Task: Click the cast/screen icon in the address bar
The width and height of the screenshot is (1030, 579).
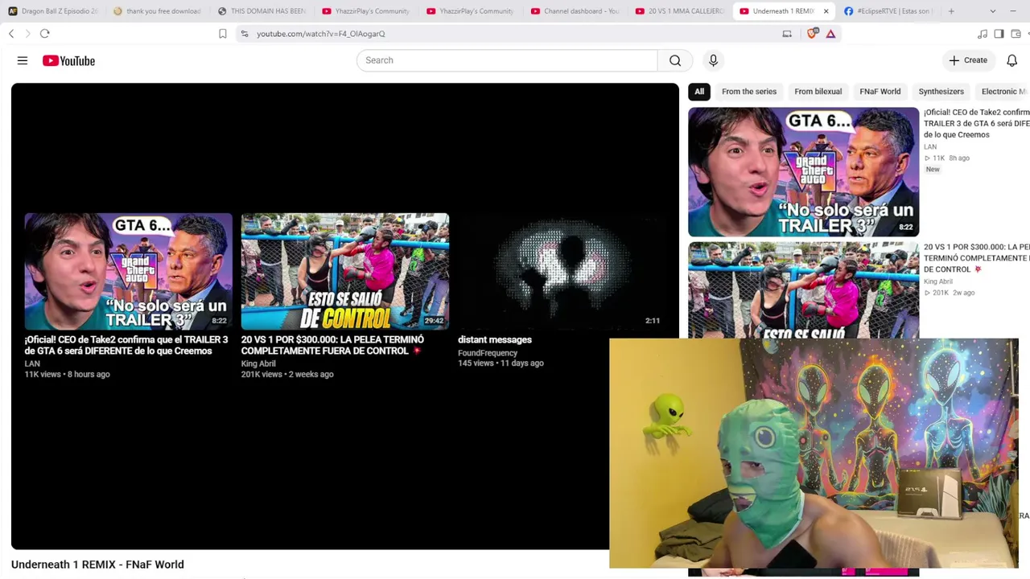Action: click(787, 34)
